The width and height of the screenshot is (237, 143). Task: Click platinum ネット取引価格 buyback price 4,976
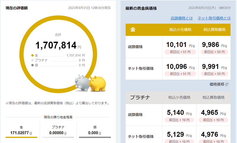click(x=209, y=134)
